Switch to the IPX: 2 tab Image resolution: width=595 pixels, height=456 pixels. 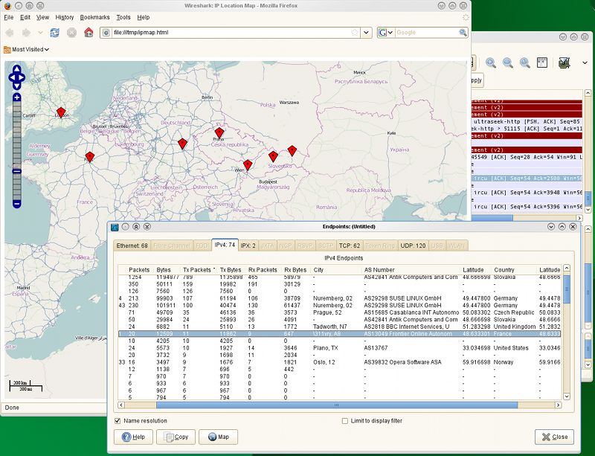click(248, 246)
